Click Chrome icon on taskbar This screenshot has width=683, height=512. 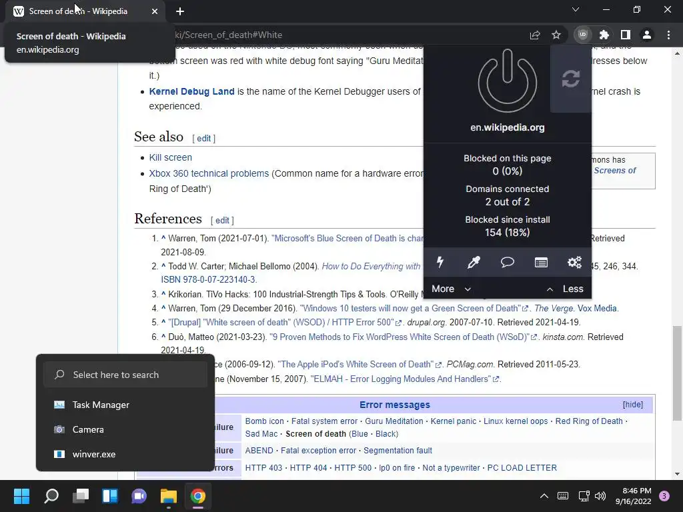(197, 496)
